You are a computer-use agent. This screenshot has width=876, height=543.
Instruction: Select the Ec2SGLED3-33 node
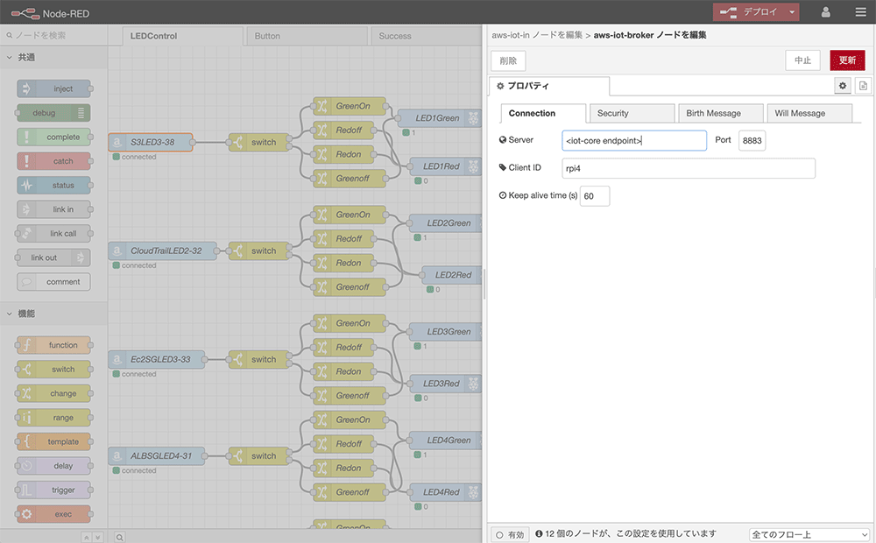[x=157, y=359]
